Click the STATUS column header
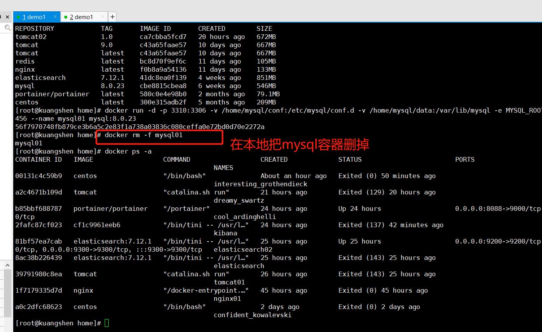Image resolution: width=542 pixels, height=332 pixels. [350, 159]
